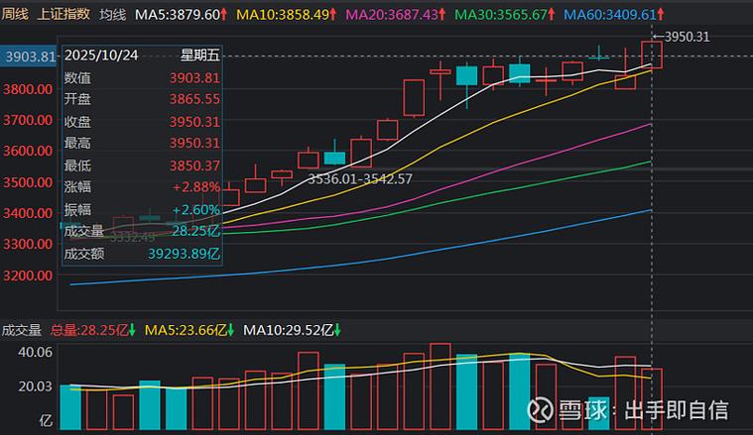
Task: Click the green down arrow after volume MA10
Action: coord(338,329)
